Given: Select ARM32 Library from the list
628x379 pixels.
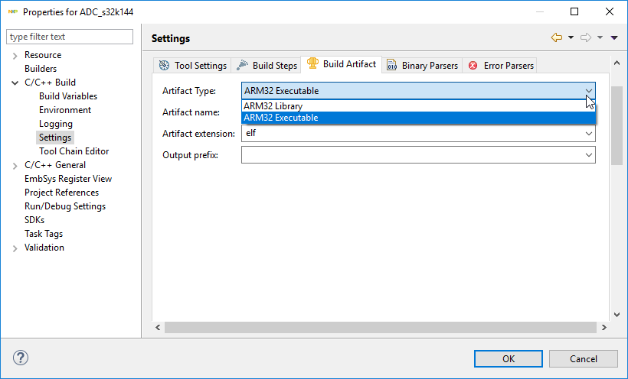Looking at the screenshot, I should [x=273, y=106].
